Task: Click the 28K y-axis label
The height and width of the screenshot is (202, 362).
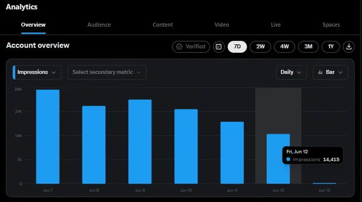Action: tap(18, 89)
